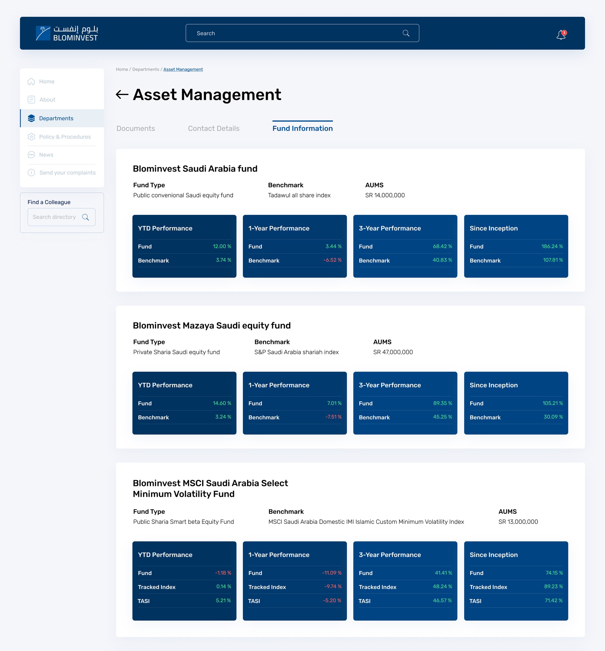This screenshot has width=605, height=651.
Task: Switch to the Contact Details tab
Action: (213, 128)
